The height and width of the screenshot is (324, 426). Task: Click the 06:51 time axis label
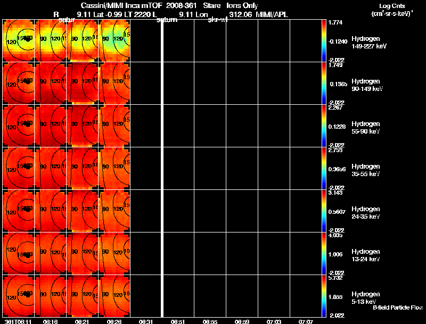coord(178,321)
